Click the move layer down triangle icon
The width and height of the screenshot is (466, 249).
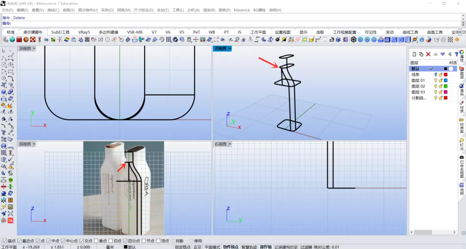point(443,54)
